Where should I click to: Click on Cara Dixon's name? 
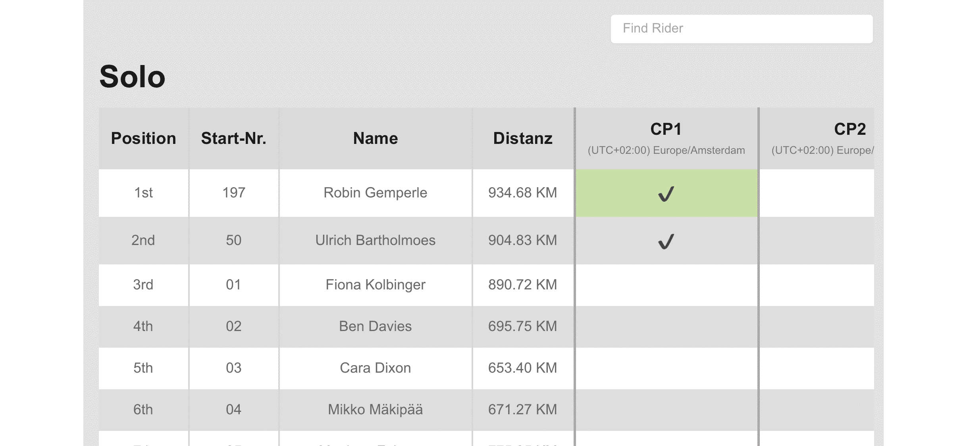click(375, 368)
